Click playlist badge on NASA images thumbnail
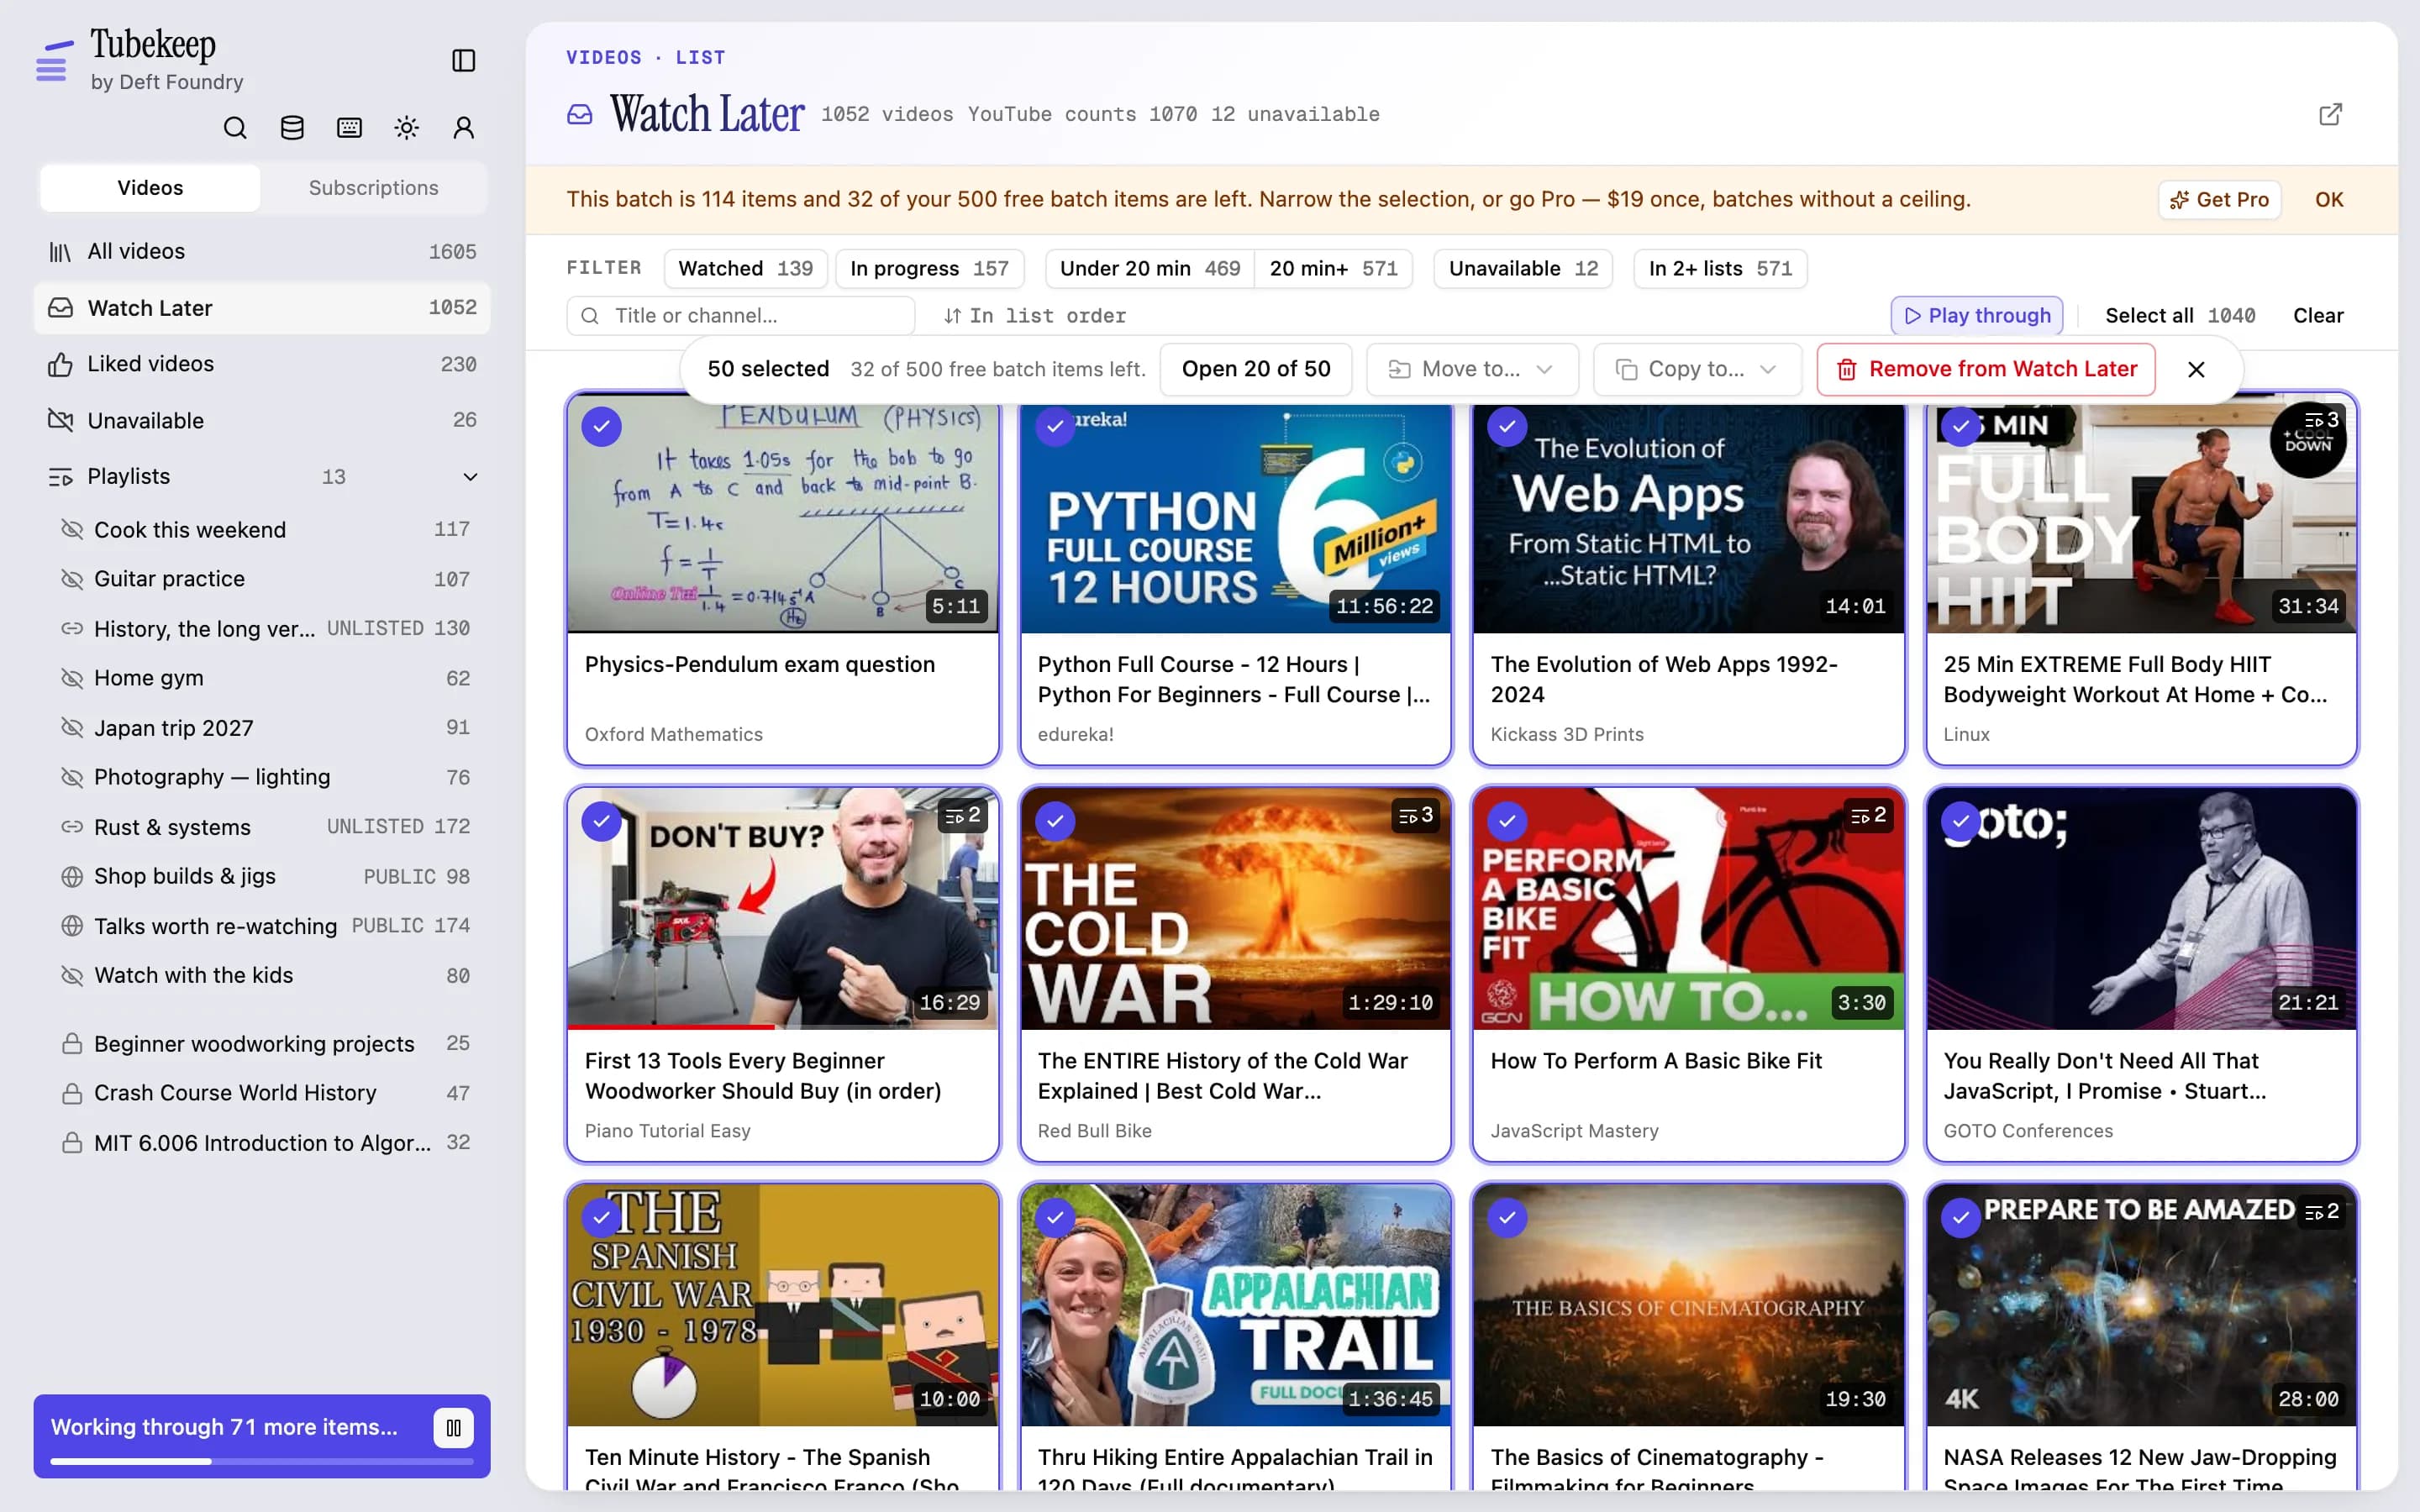 tap(2322, 1212)
